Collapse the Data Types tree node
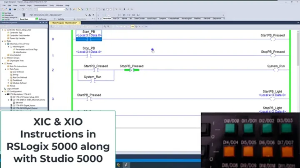 (x=5, y=69)
